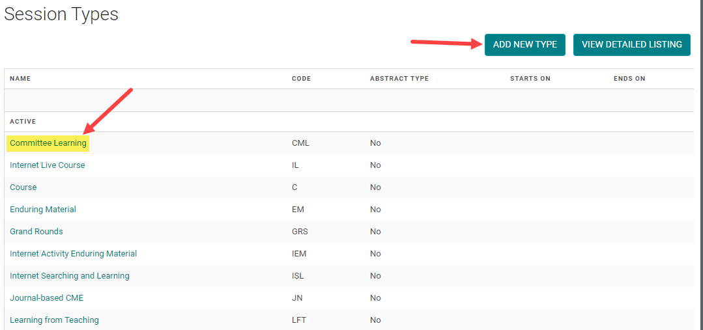
Task: Open Internet Searching and Learning type
Action: [x=69, y=276]
